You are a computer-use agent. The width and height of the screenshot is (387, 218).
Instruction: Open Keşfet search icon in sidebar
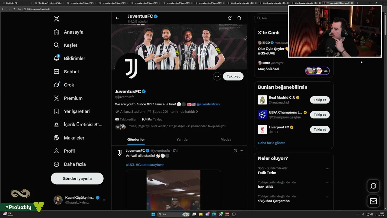(56, 45)
